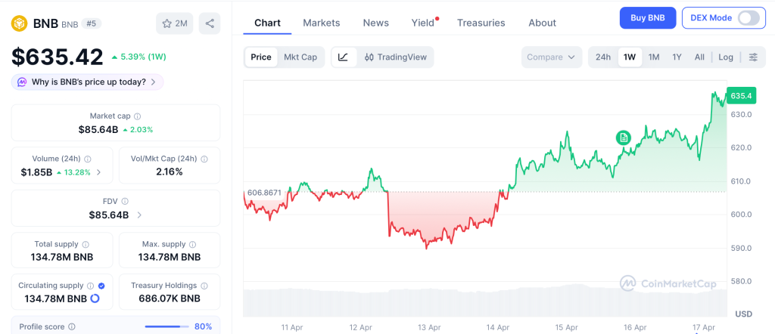Click the star watchlist button showing 2M
This screenshot has height=334, width=775.
175,23
